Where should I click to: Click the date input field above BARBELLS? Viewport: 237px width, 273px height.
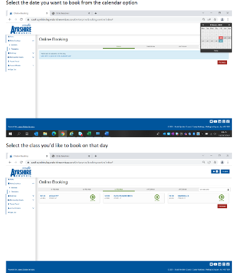pos(214,189)
